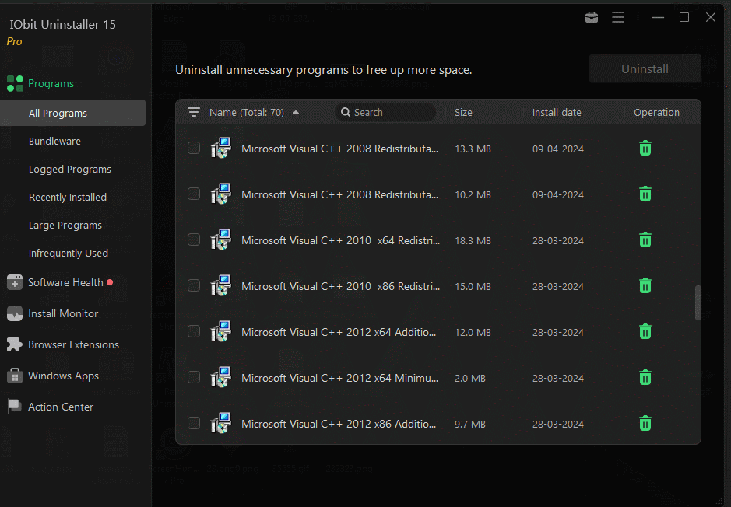
Task: Open the Action Center section
Action: pos(61,407)
